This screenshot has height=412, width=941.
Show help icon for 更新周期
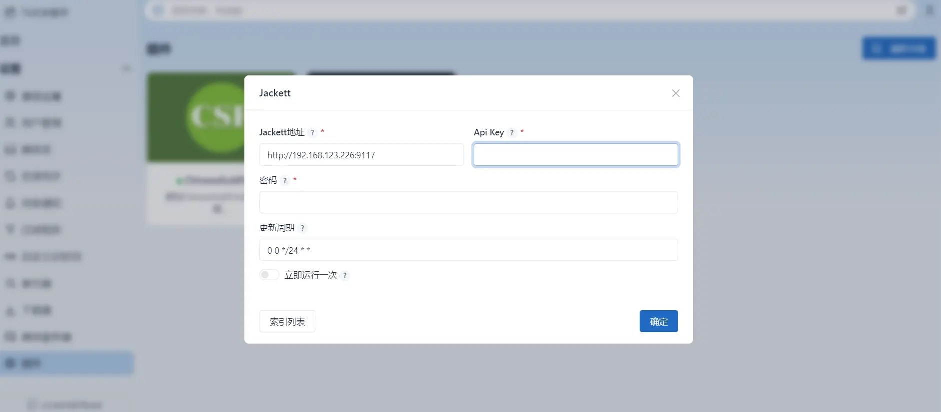click(302, 228)
